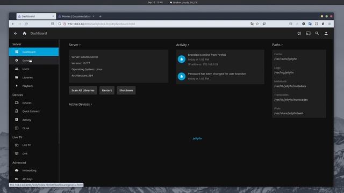
Task: Click the /var/cache/jellyfin path
Action: pyautogui.click(x=285, y=59)
